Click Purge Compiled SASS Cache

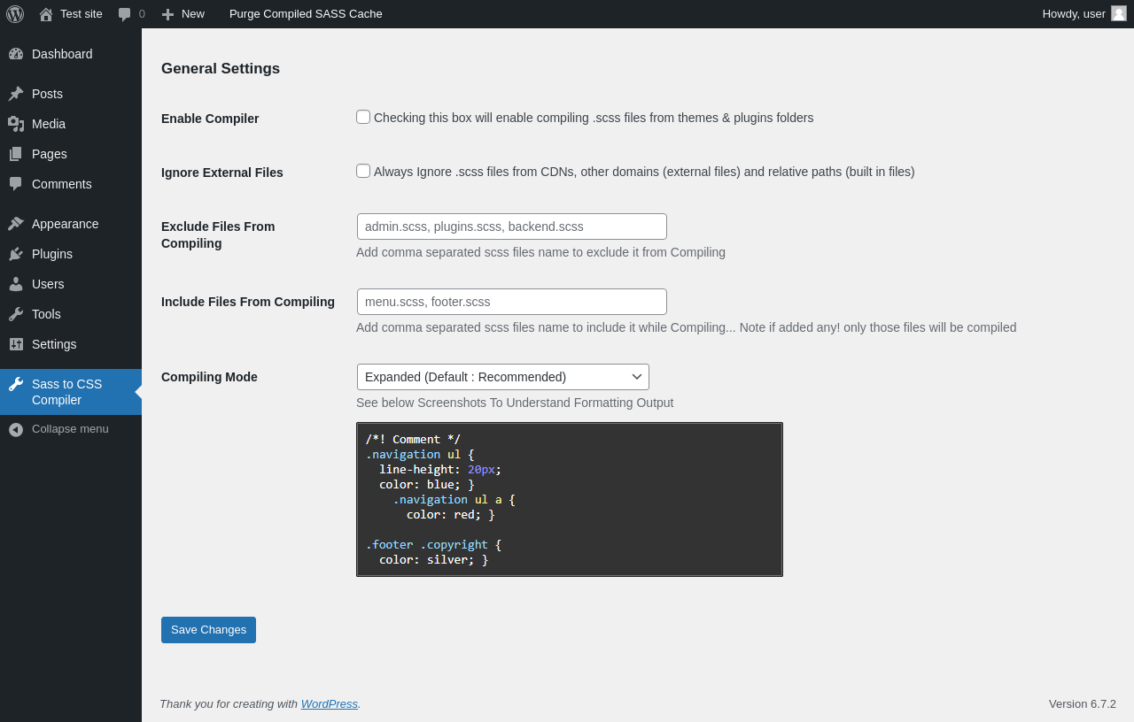click(306, 14)
